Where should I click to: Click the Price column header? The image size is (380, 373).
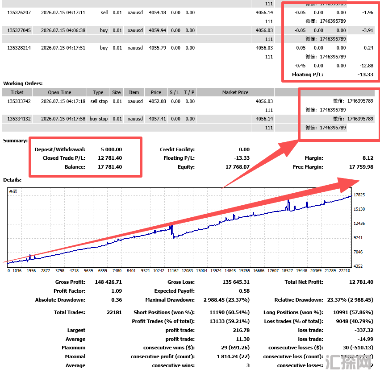156,92
